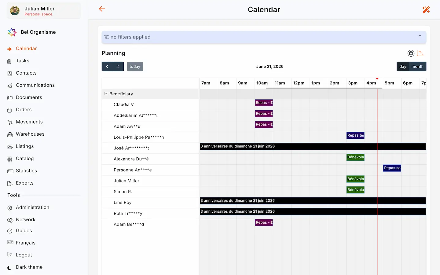Click the Exports icon
Screen dimensions: 440x275
coord(10,183)
